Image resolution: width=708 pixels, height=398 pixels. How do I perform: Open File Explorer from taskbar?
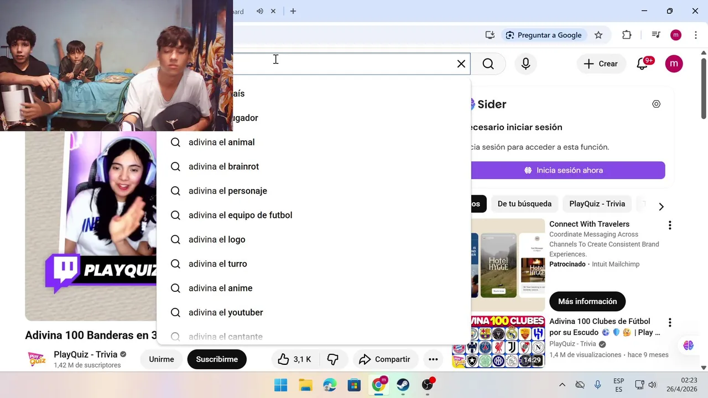[x=305, y=385]
